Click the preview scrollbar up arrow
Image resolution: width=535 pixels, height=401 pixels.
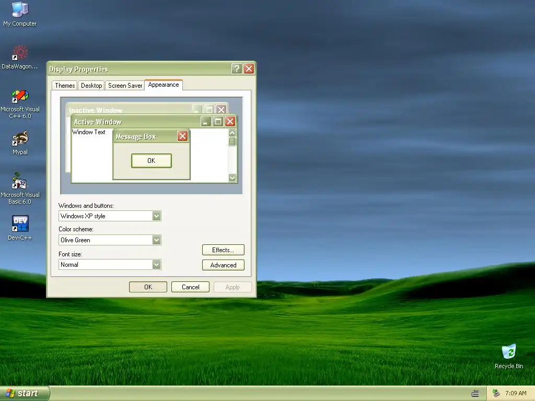[232, 133]
